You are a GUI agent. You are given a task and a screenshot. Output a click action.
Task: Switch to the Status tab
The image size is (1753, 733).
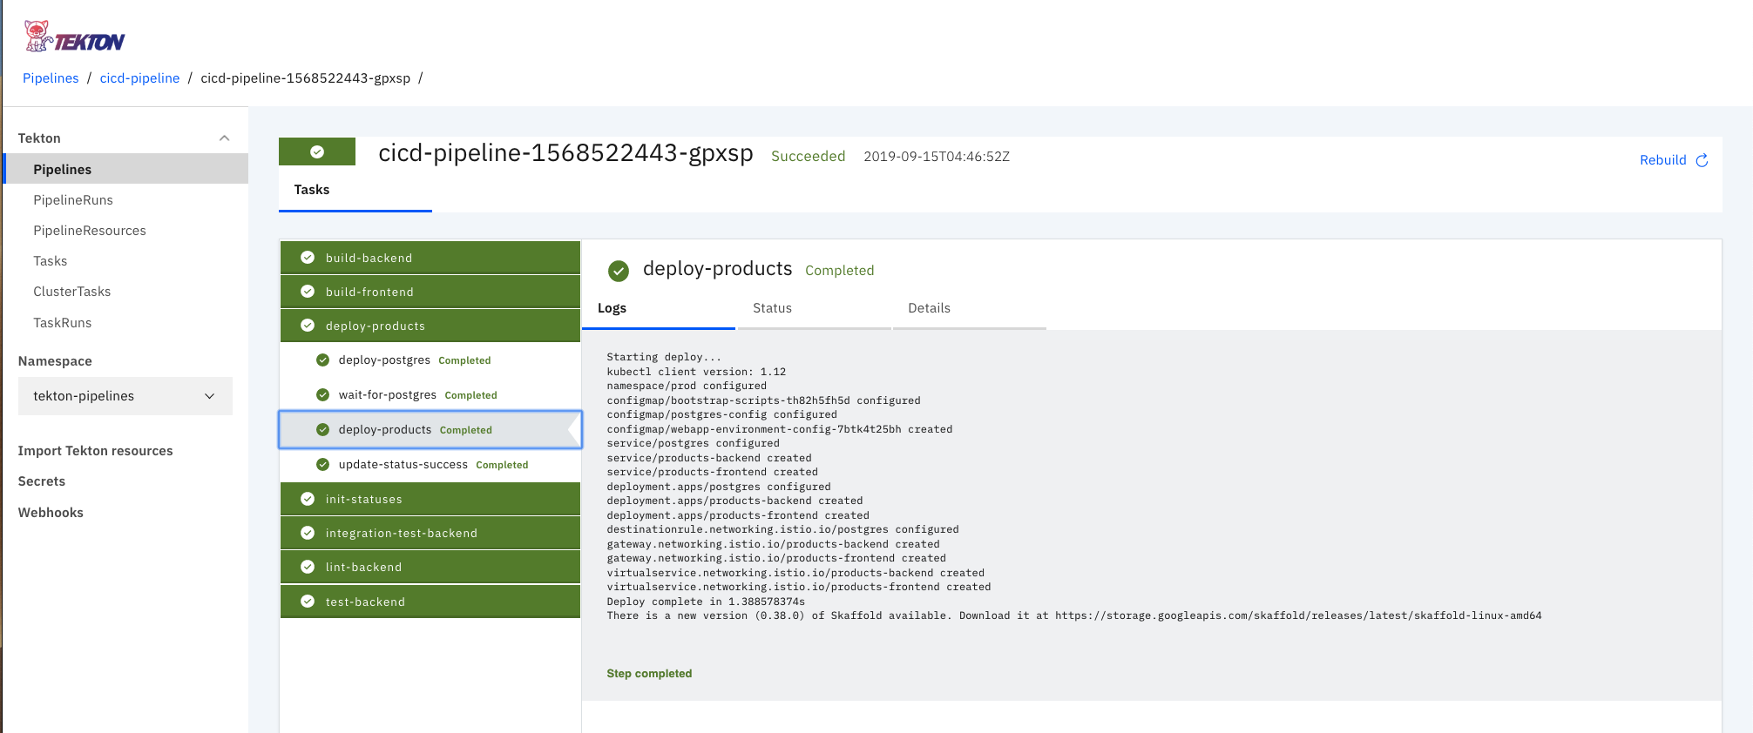click(814, 309)
